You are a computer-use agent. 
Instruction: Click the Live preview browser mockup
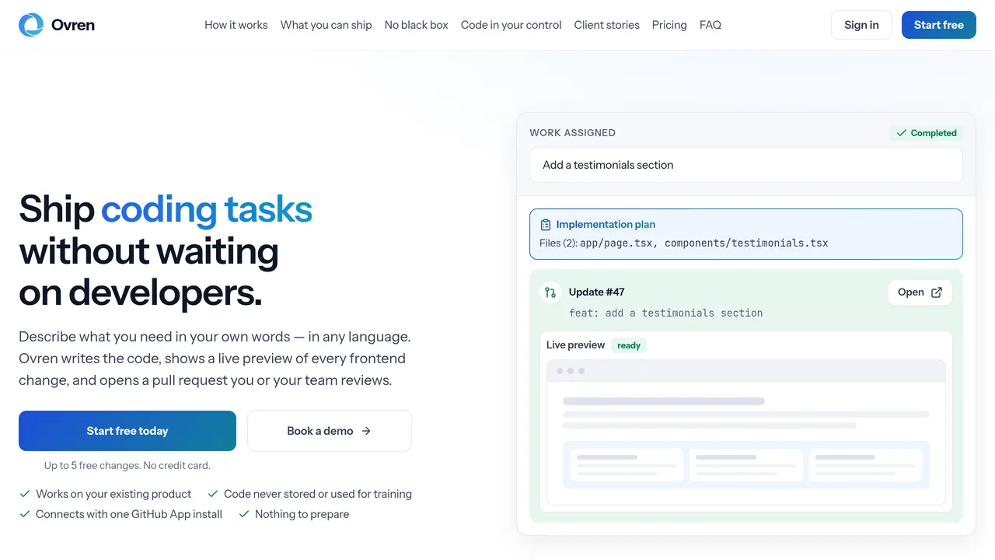pyautogui.click(x=746, y=432)
